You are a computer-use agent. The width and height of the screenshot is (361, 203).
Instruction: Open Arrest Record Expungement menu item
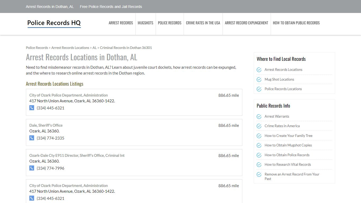[247, 23]
